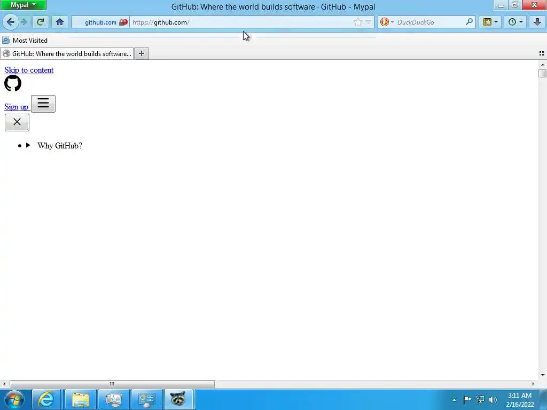Minimize the Mypal window
This screenshot has width=547, height=410.
pos(501,5)
